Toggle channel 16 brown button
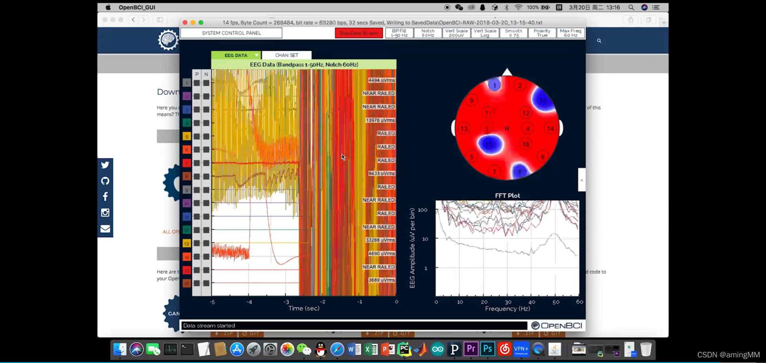This screenshot has width=766, height=363. (187, 283)
